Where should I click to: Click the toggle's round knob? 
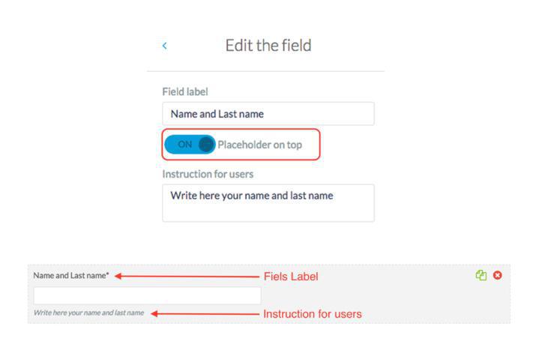[206, 145]
